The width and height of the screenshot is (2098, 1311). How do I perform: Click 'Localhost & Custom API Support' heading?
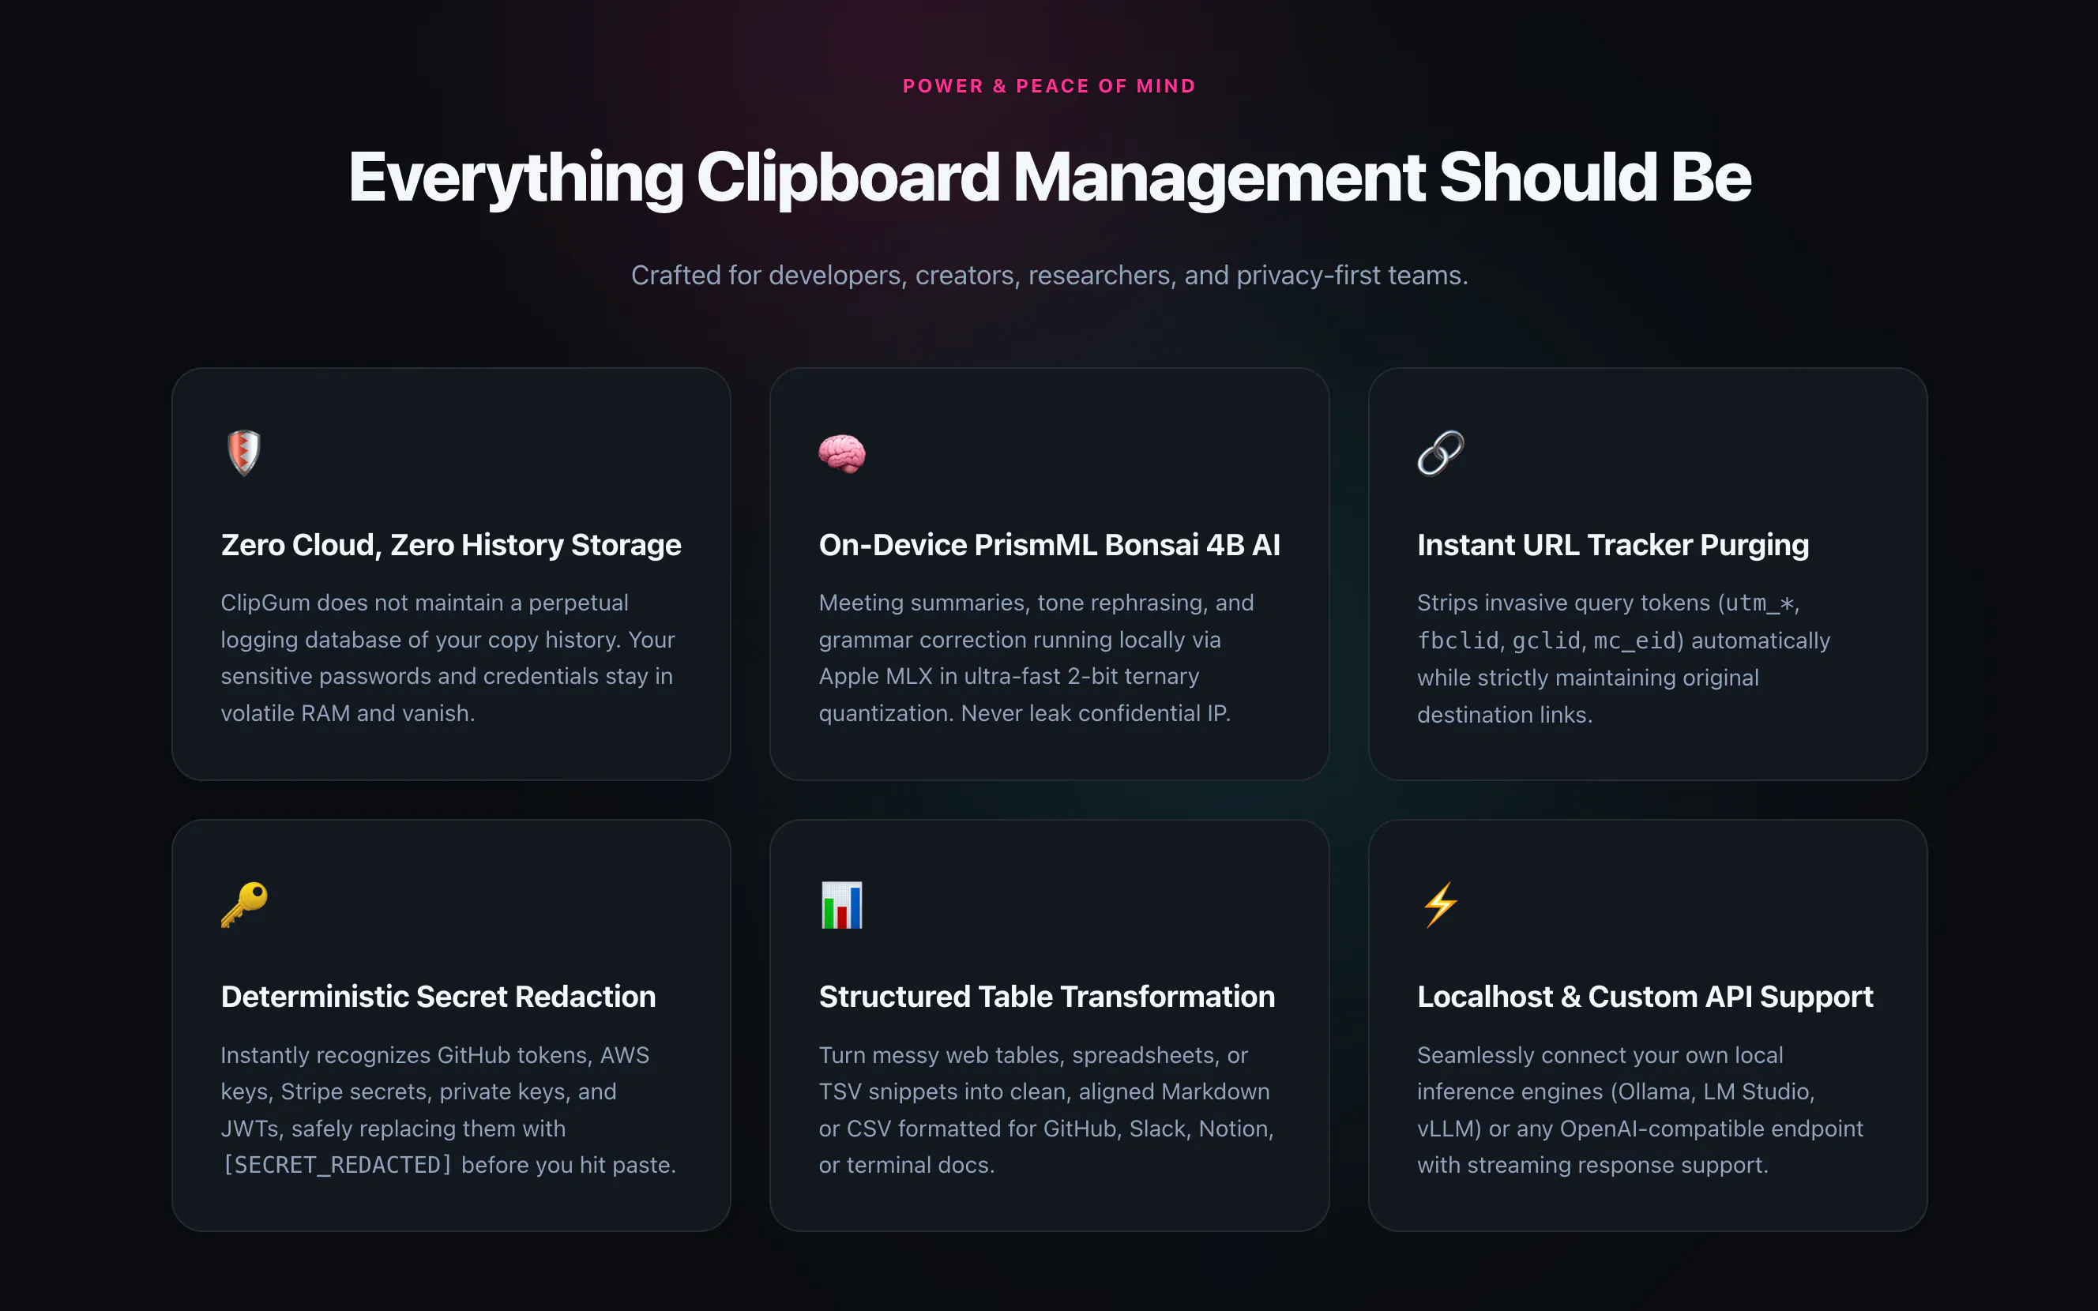tap(1645, 996)
